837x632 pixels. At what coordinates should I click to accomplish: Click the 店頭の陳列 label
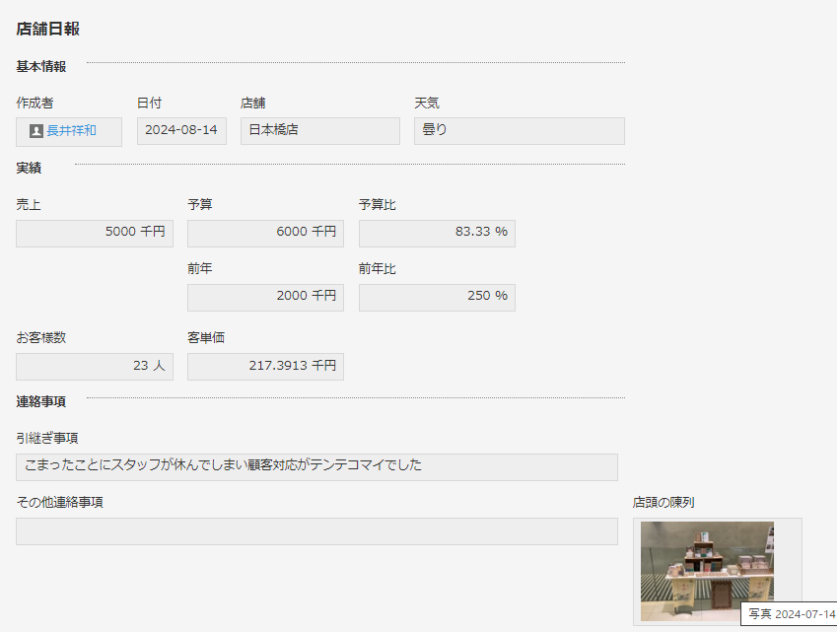pos(663,502)
